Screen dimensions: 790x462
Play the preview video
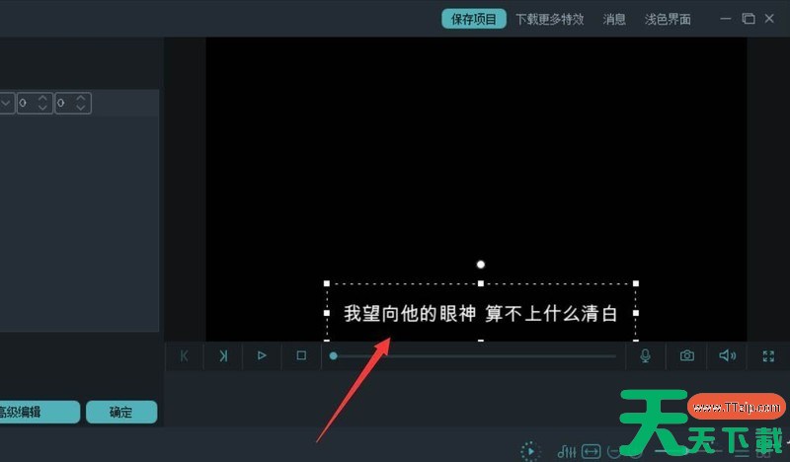262,355
